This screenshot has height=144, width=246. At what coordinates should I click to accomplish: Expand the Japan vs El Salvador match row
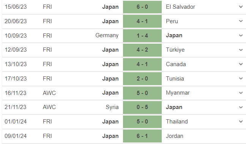241,7
